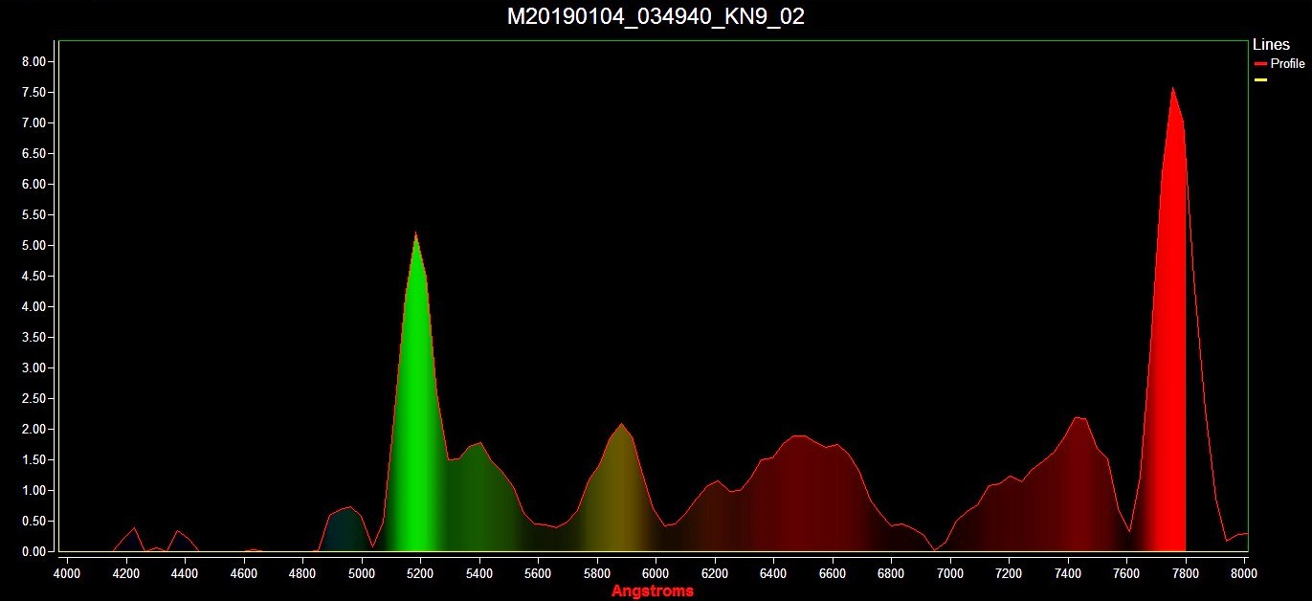1312x601 pixels.
Task: Select the 4800 x-axis tick label
Action: 302,574
